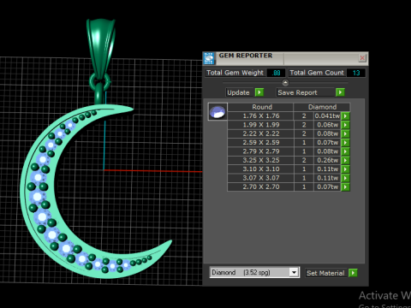Click the 0.26tw weight cell

click(x=327, y=160)
